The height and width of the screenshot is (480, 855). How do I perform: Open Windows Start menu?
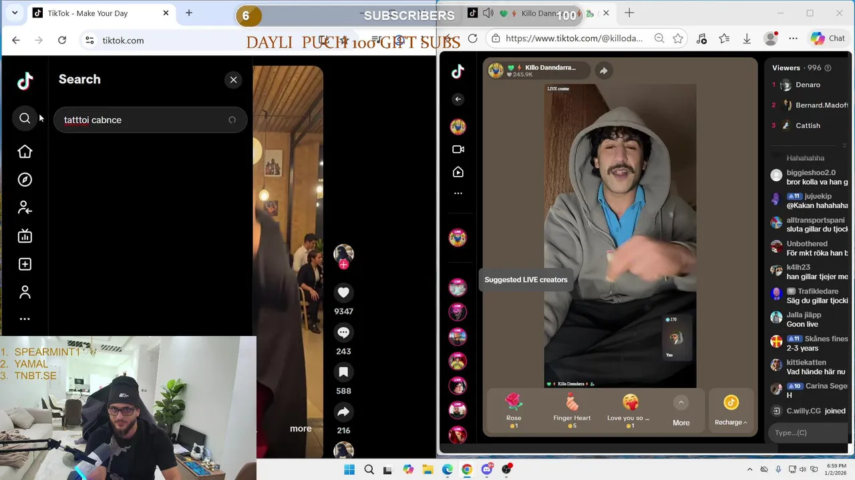tap(349, 469)
